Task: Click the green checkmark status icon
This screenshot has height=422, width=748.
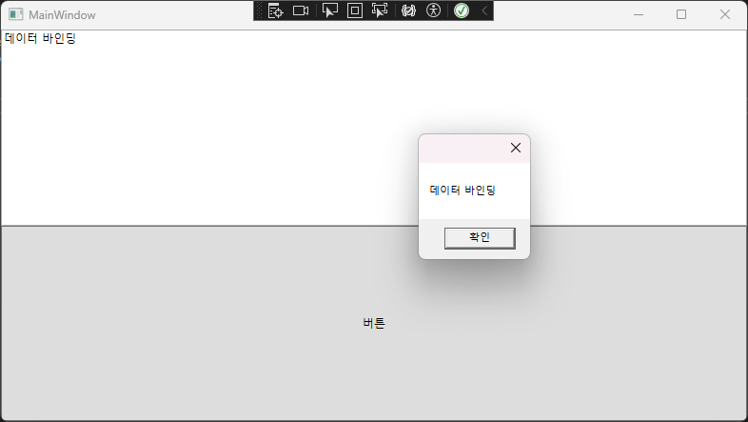Action: (462, 10)
